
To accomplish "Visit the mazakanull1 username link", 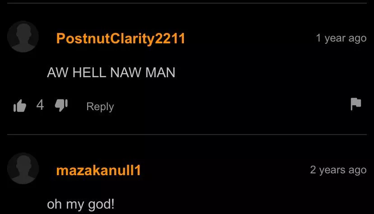I will [98, 170].
